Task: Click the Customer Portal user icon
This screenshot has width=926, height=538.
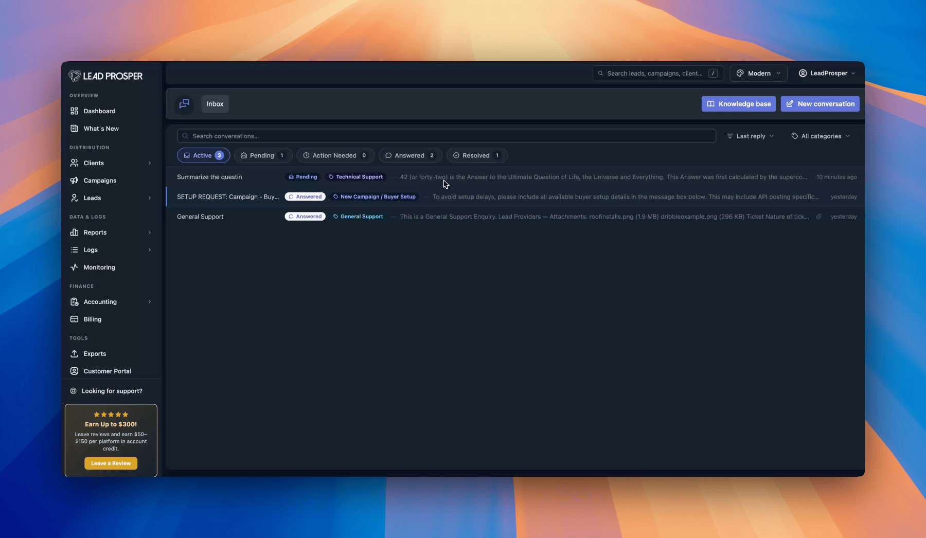Action: click(74, 371)
